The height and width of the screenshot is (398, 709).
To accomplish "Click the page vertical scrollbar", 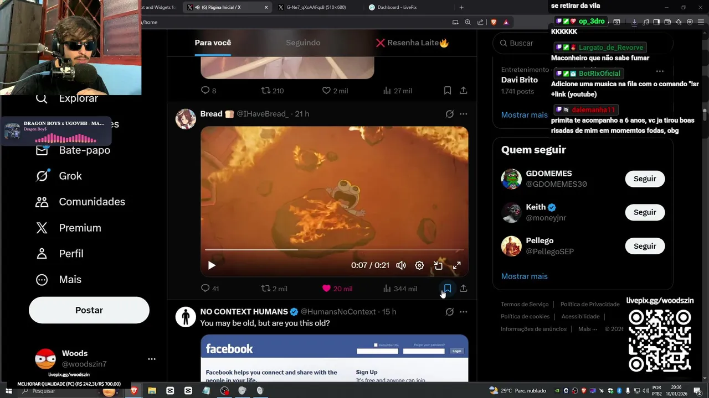I will (705, 114).
